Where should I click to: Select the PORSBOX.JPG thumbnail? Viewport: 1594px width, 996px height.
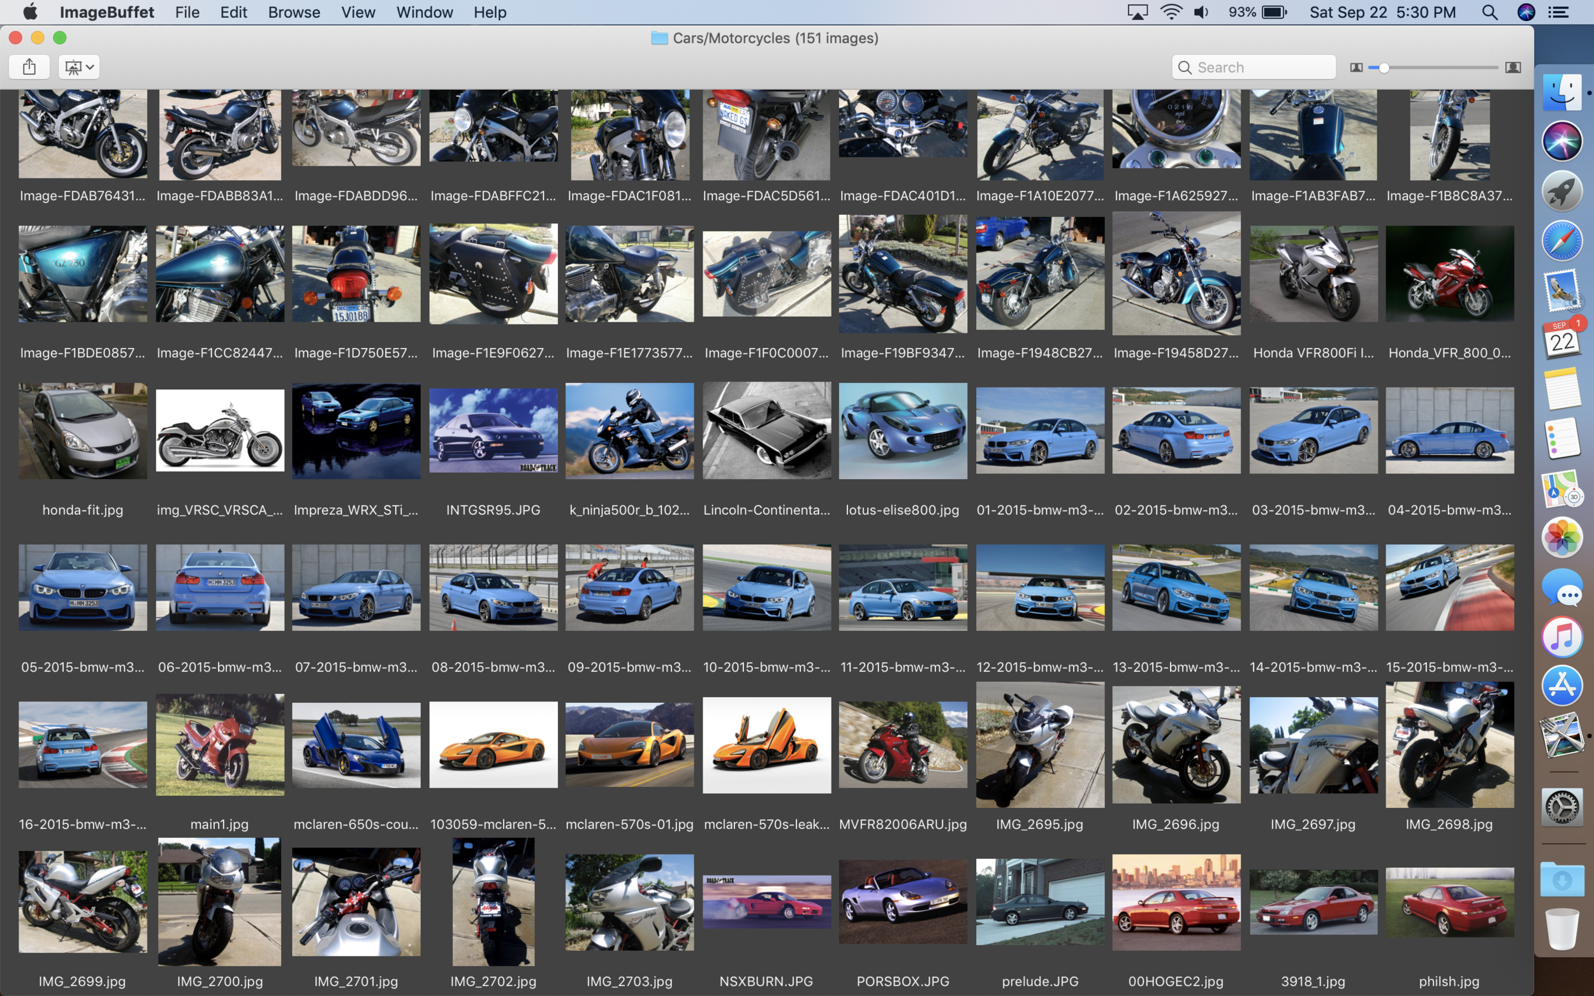coord(902,901)
